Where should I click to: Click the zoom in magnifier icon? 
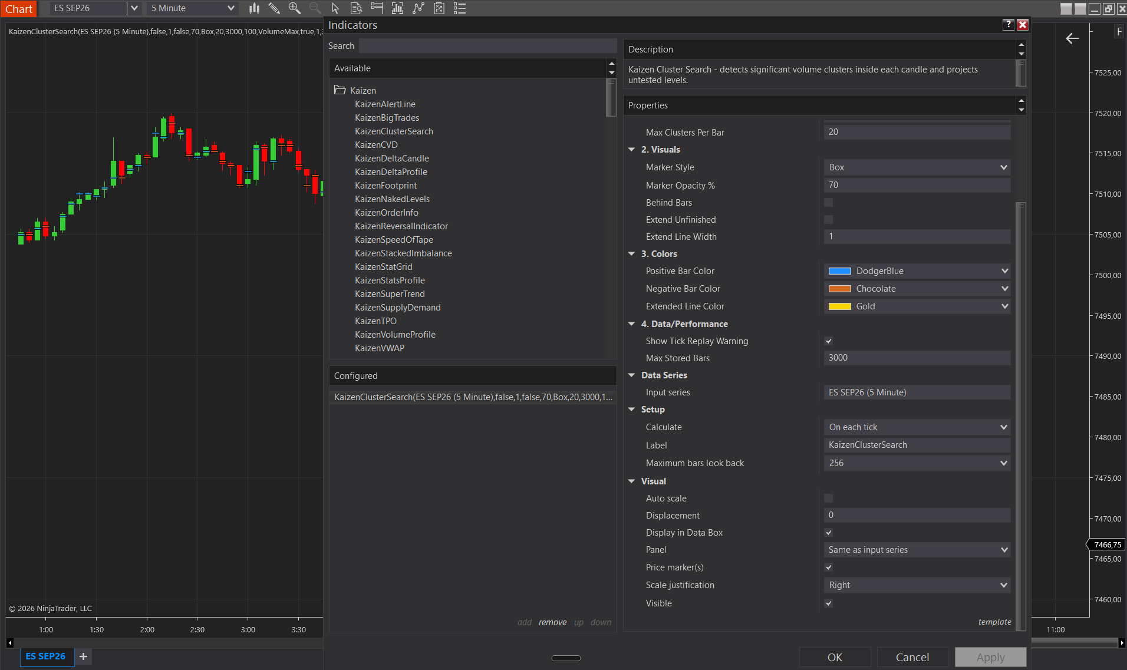(x=295, y=8)
